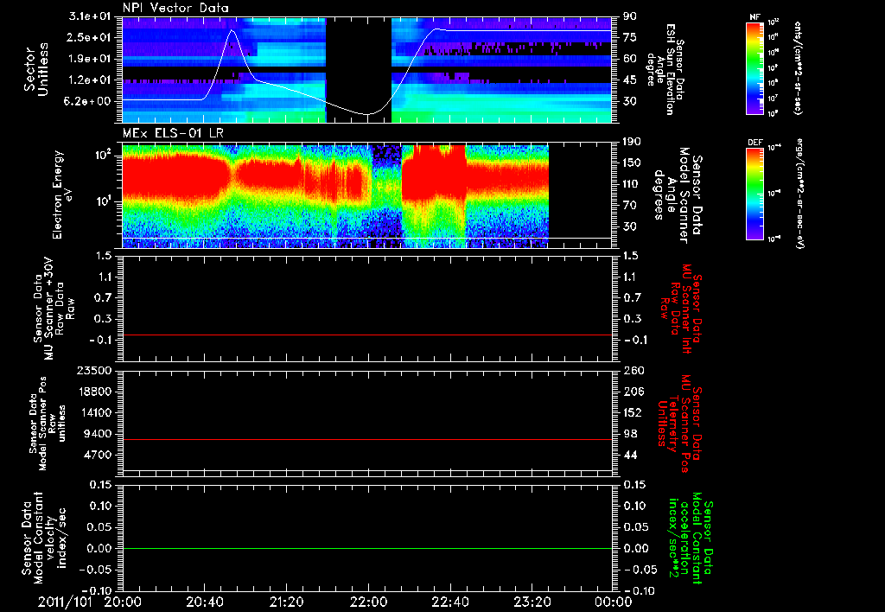Click the 190 scanner angle tick label
The width and height of the screenshot is (885, 612).
(632, 142)
